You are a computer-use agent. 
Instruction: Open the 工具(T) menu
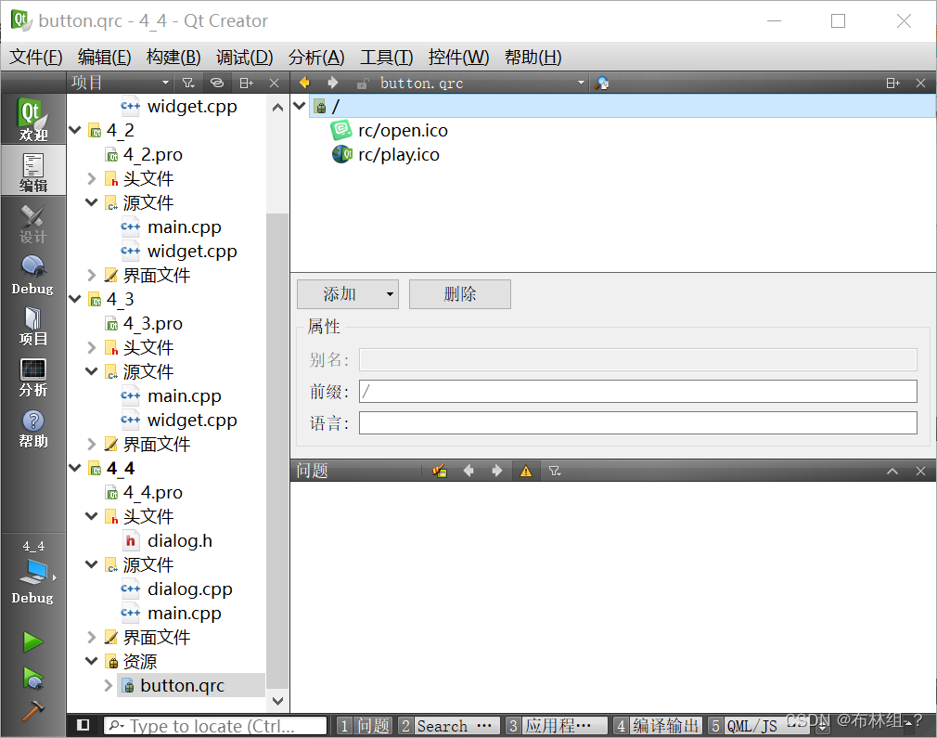(386, 57)
